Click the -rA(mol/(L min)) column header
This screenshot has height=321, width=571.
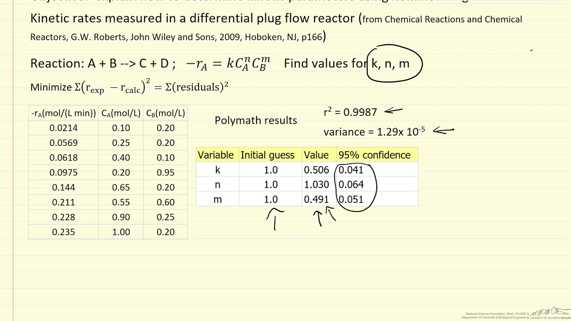pyautogui.click(x=63, y=113)
